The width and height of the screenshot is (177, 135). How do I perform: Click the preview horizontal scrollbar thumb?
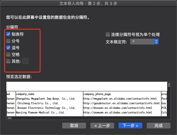[9, 118]
